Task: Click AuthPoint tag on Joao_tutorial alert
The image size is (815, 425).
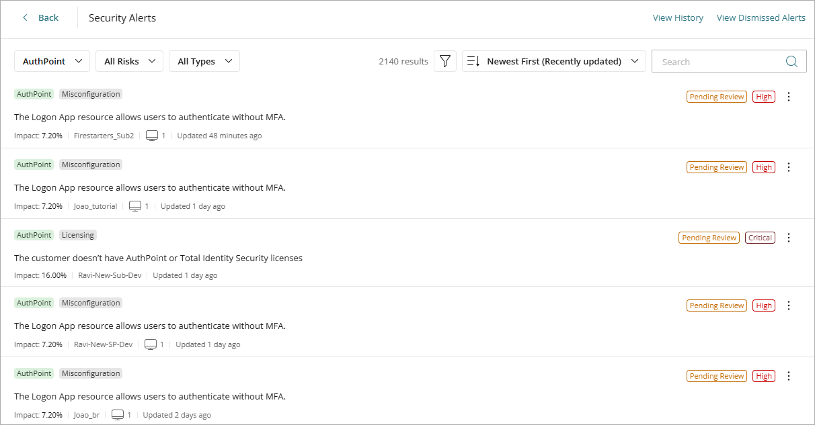Action: (34, 164)
